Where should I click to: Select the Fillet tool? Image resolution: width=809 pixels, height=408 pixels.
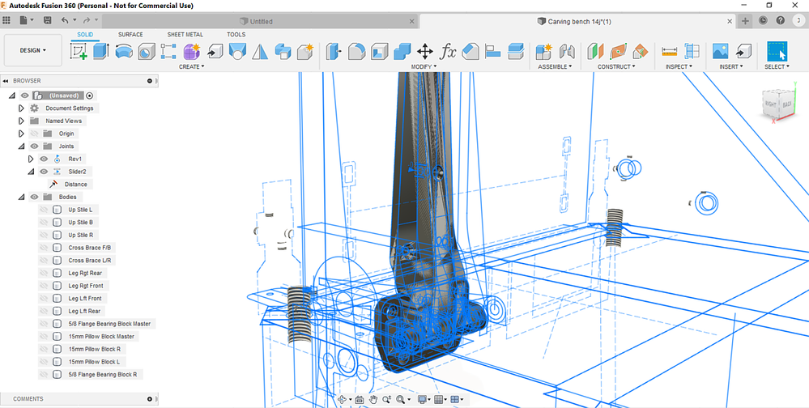pos(356,51)
